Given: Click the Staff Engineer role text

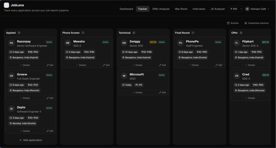Looking at the screenshot, I should [194, 46].
